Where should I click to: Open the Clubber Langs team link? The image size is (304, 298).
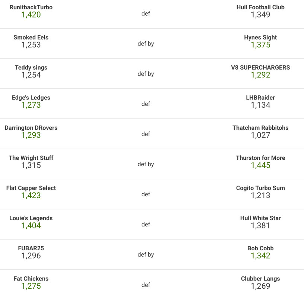click(x=260, y=279)
